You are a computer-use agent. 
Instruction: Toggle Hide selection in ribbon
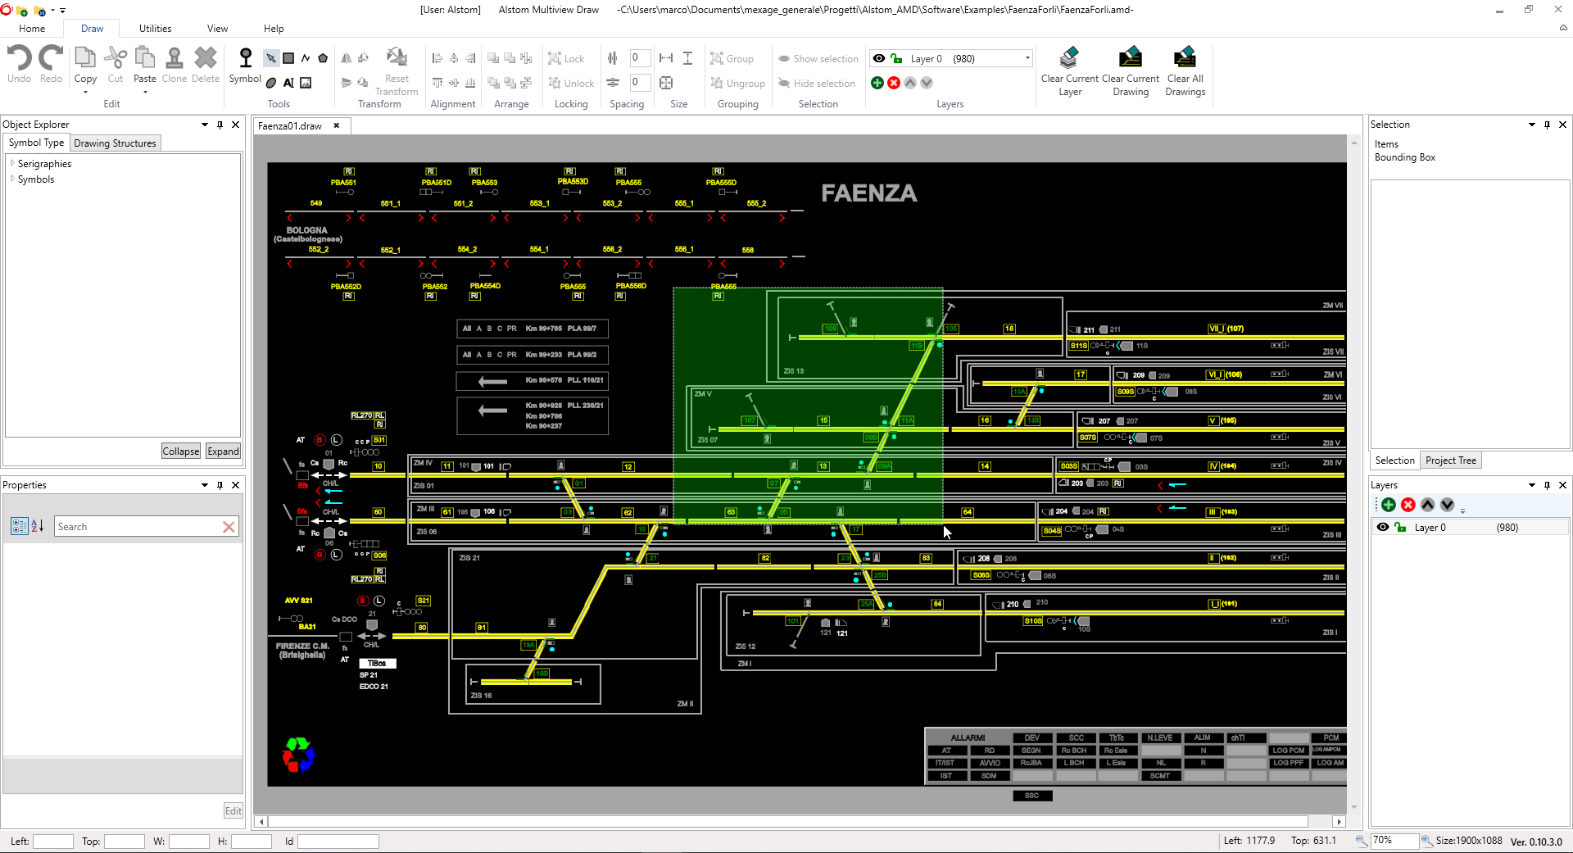(817, 83)
